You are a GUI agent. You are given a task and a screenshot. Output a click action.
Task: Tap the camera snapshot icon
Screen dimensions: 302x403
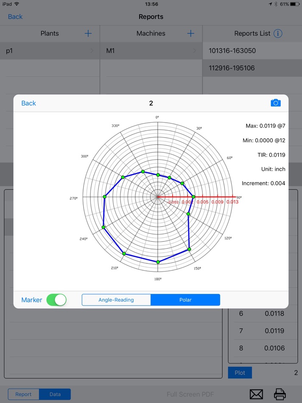tap(276, 103)
